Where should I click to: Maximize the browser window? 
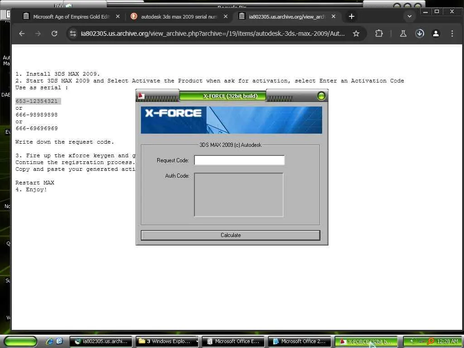coord(437,12)
